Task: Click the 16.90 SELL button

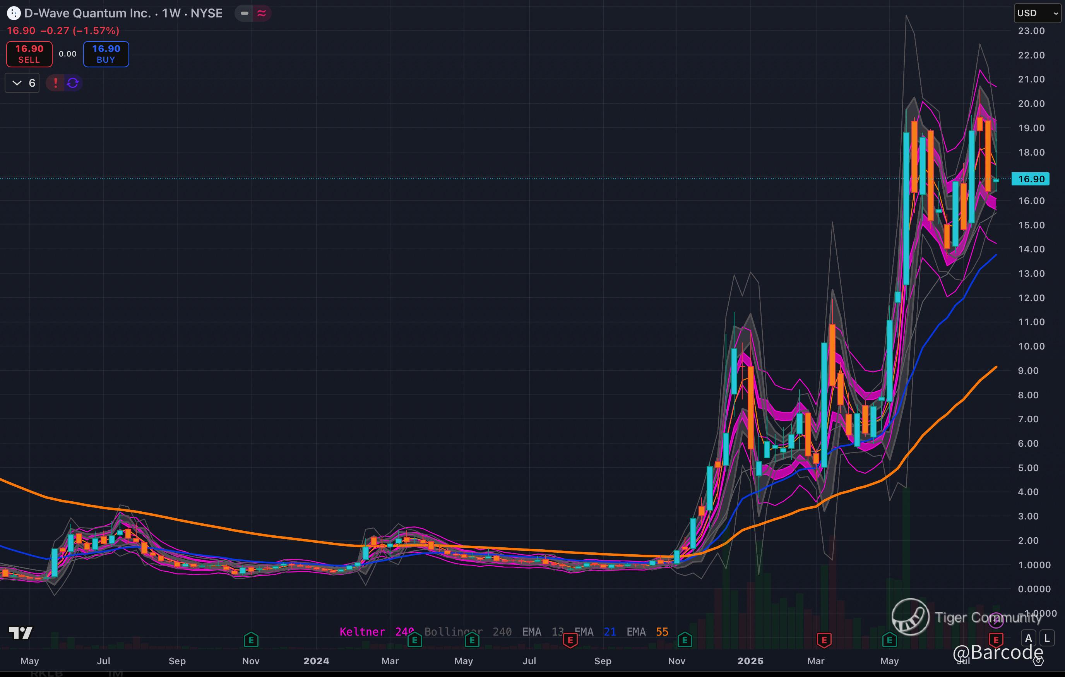Action: click(x=29, y=54)
